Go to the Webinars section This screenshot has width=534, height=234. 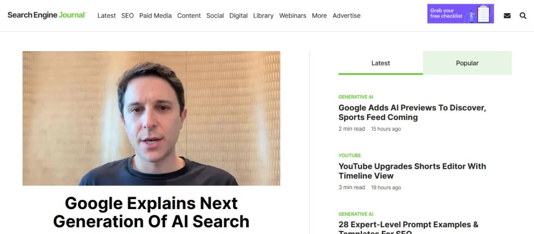[x=293, y=16]
